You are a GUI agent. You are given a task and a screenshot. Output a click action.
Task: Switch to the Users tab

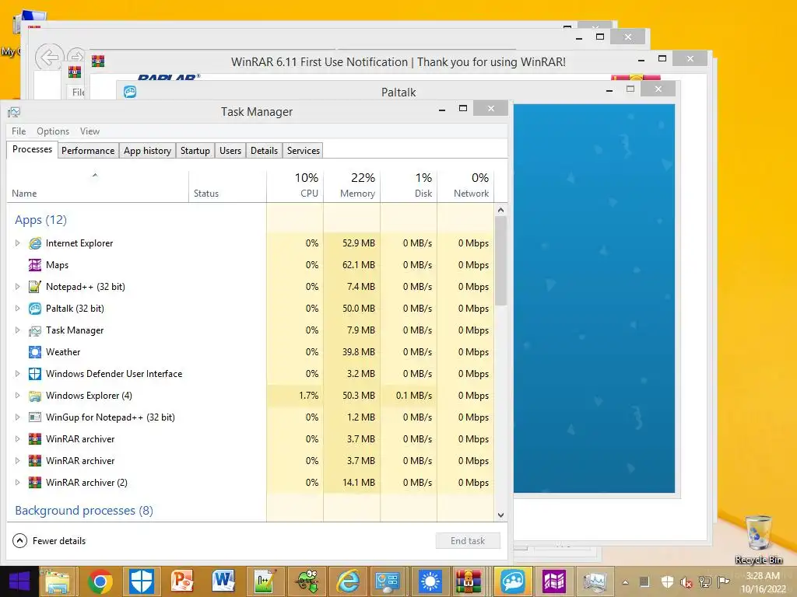click(230, 151)
